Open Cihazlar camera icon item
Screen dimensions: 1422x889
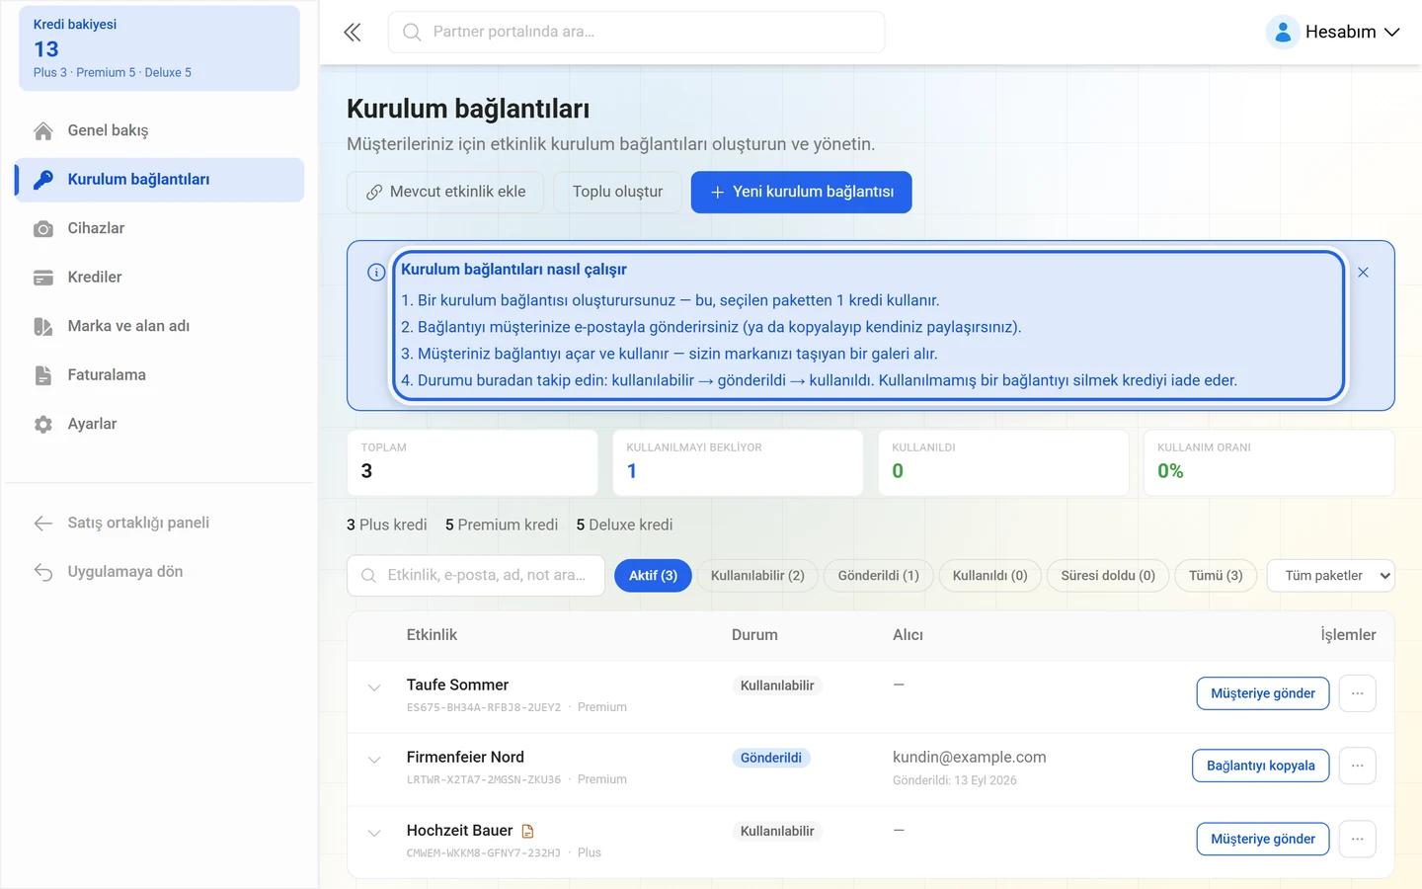(160, 228)
